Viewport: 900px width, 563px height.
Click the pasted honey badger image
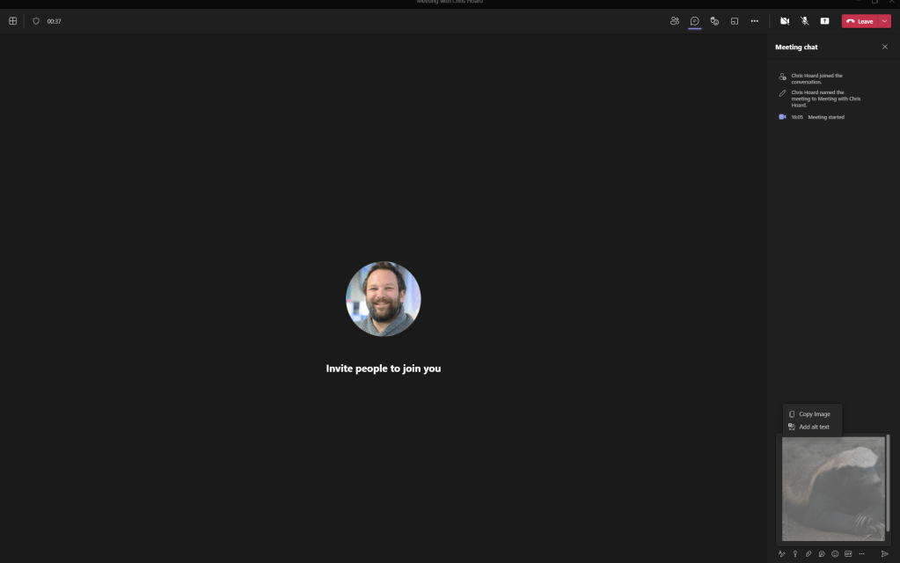[x=832, y=488]
